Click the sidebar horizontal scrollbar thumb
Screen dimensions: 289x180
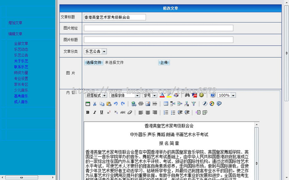click(x=22, y=178)
